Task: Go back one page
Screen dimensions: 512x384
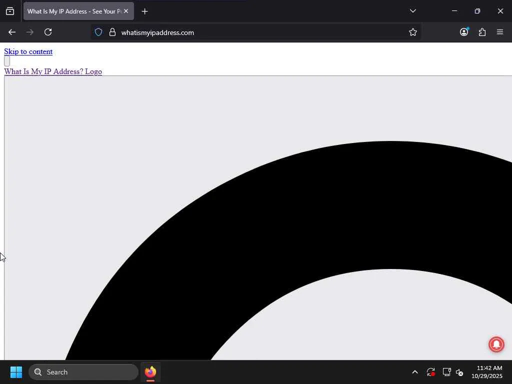Action: click(12, 32)
